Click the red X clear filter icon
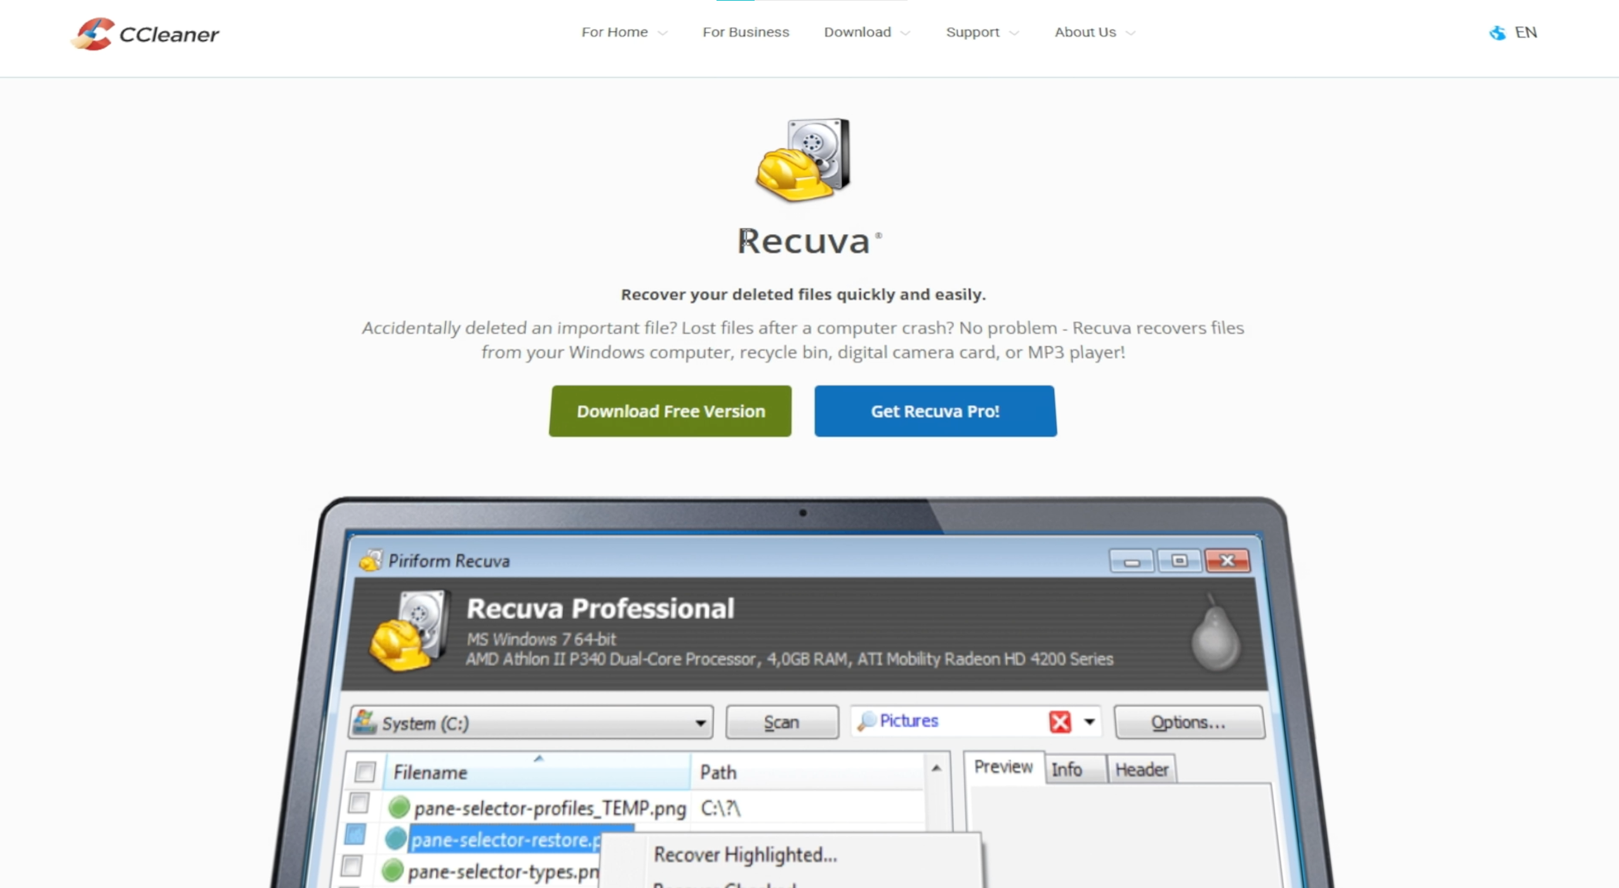 point(1060,722)
